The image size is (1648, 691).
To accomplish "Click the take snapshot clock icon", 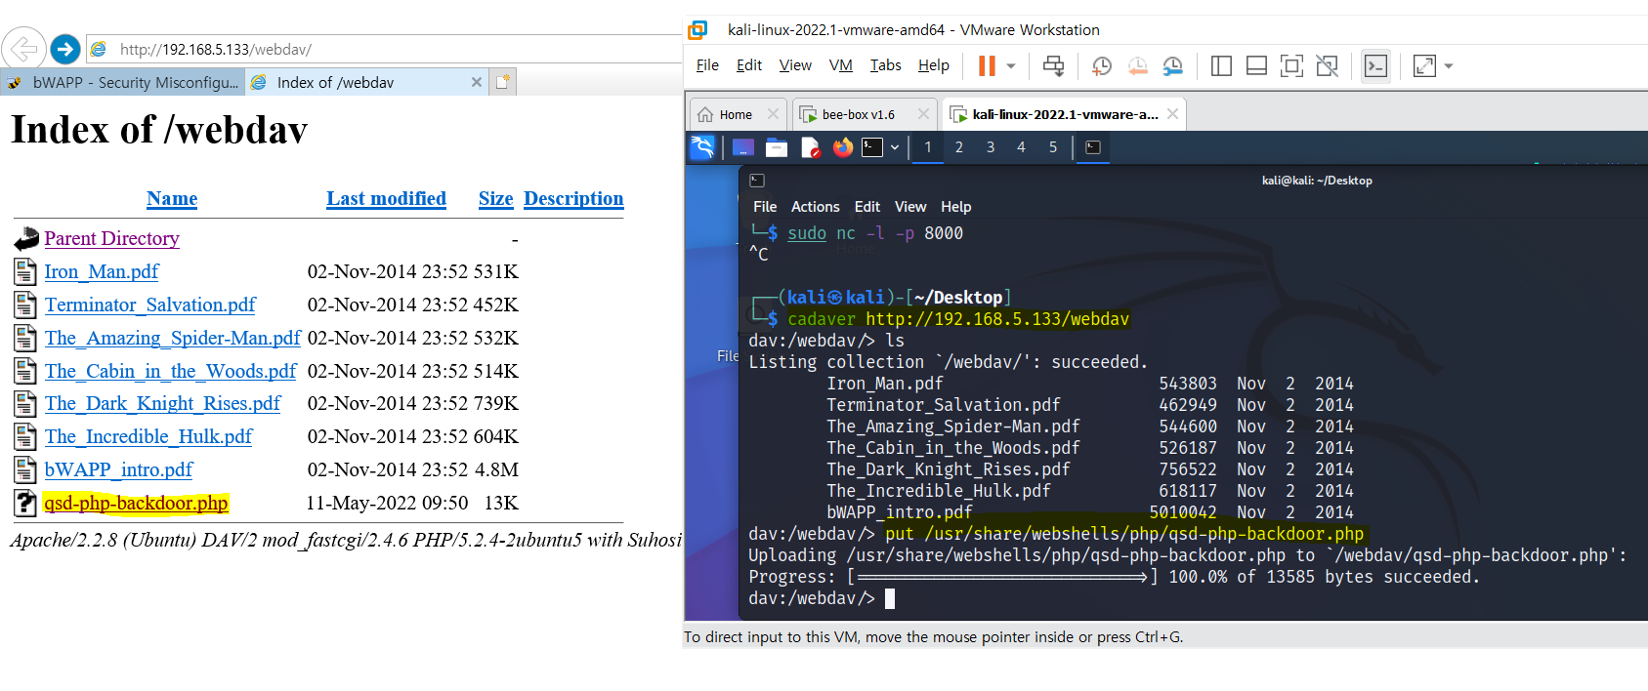I will point(1102,65).
